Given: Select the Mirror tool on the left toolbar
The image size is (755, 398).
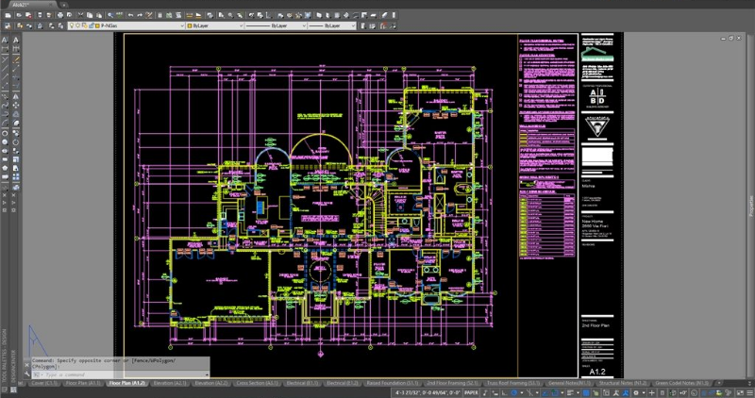Looking at the screenshot, I should coord(16,96).
